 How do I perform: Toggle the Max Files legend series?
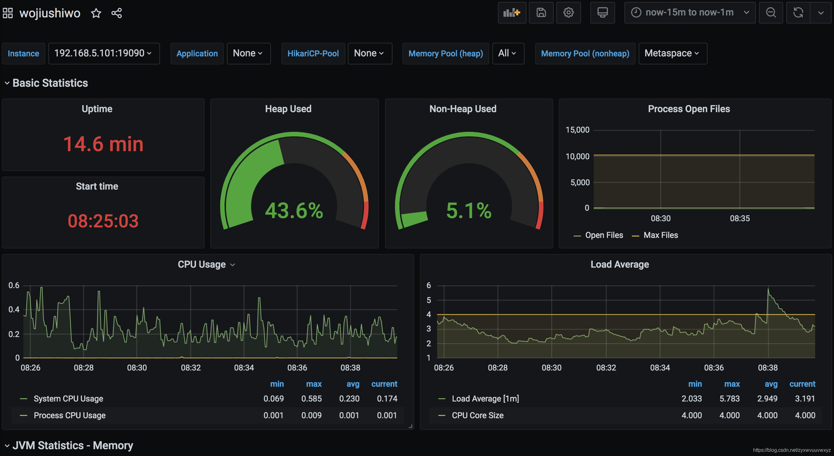[660, 235]
